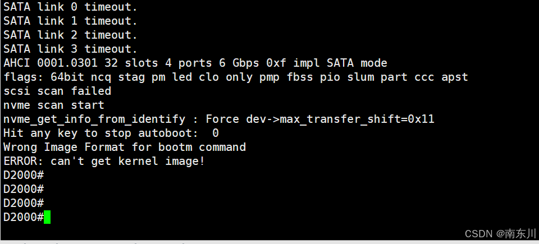The image size is (539, 244).
Task: Click the "nvme_get_info_from_identify" text
Action: (x=94, y=119)
